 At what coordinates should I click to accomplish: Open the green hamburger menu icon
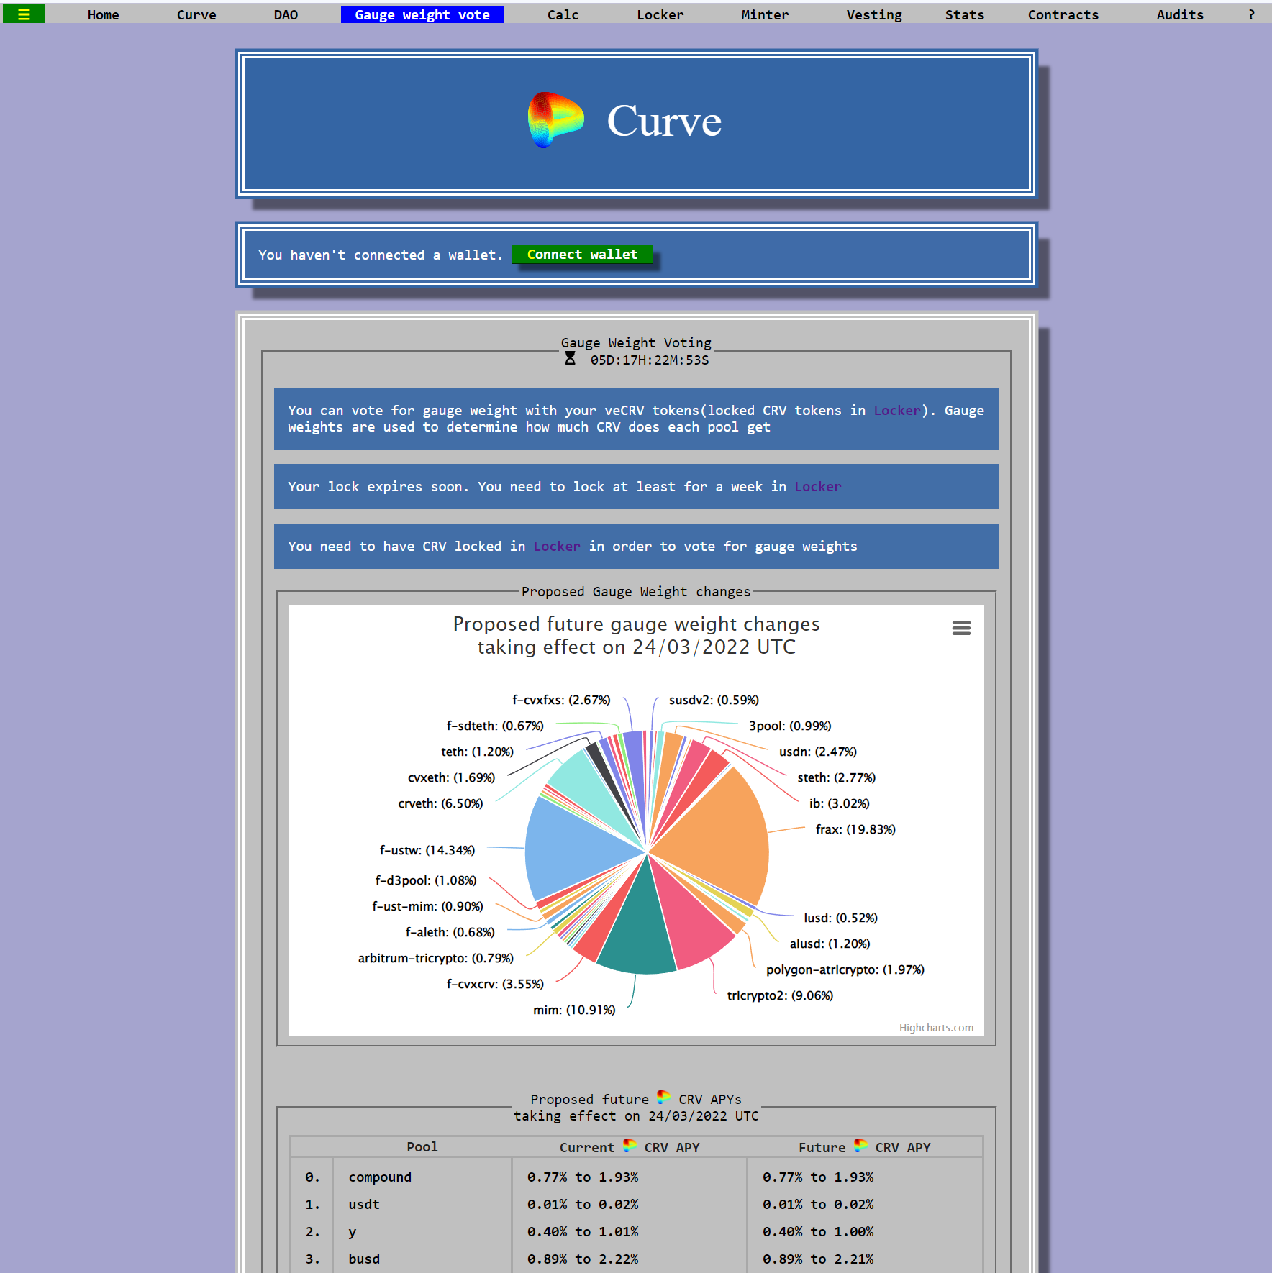click(x=24, y=14)
